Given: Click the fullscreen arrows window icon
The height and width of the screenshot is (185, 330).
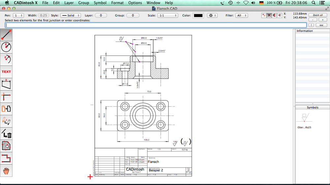Looking at the screenshot, I should coord(327,9).
